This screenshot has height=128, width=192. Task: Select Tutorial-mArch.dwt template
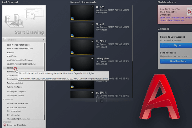click(x=15, y=83)
